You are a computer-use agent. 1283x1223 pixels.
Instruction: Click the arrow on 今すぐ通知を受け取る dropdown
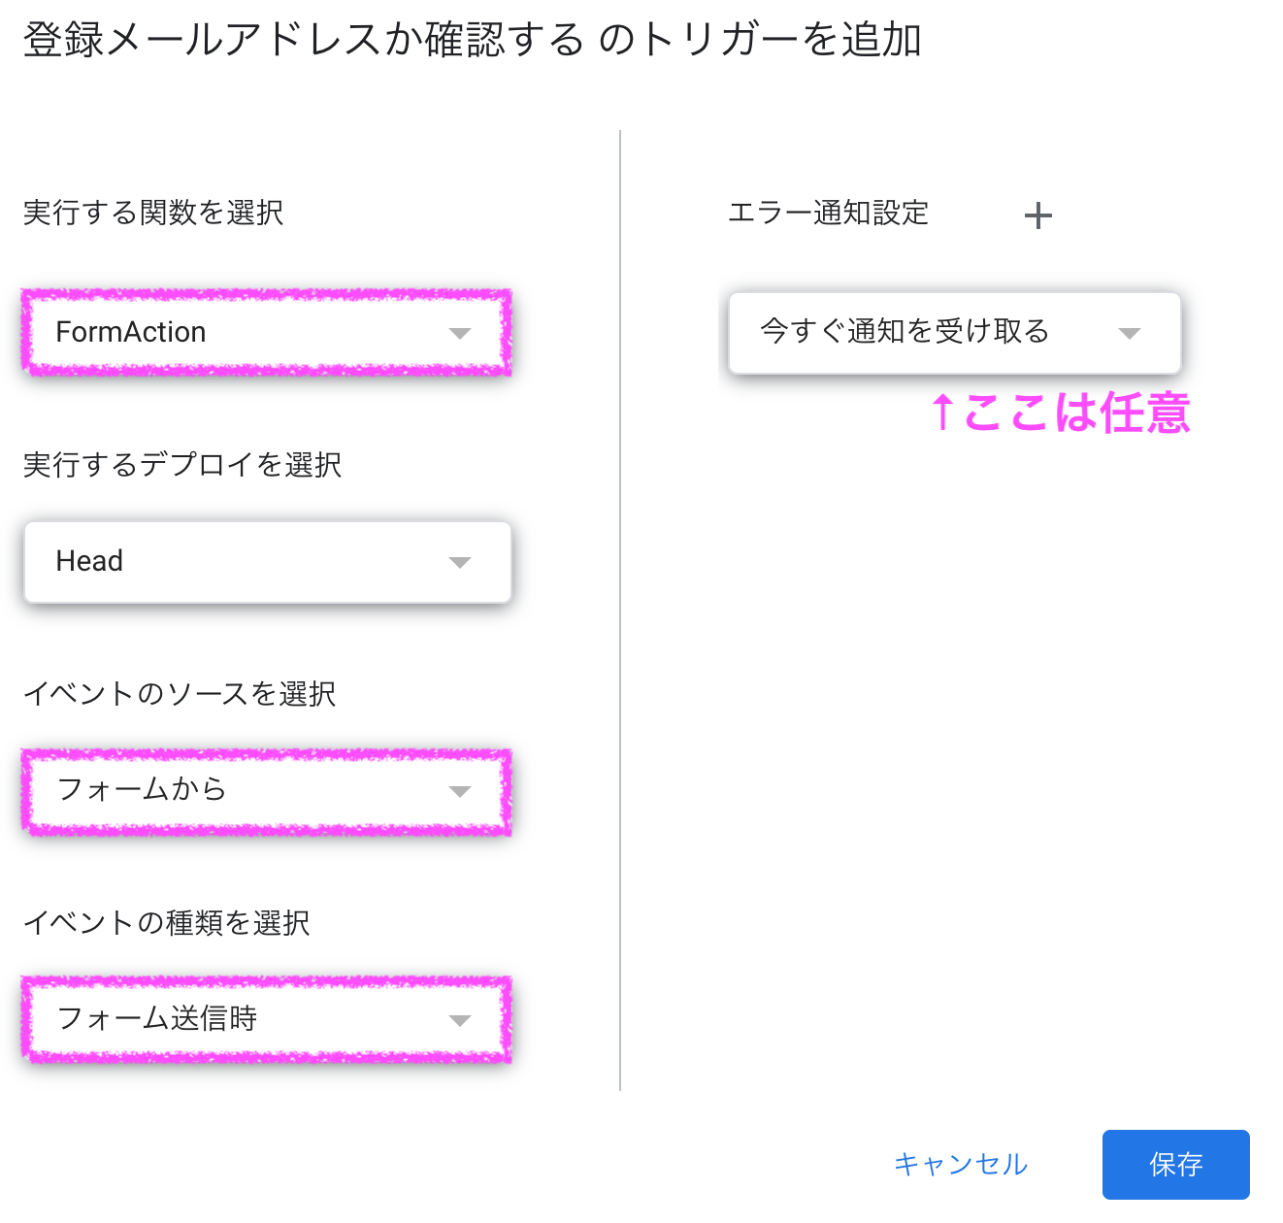pos(1129,333)
